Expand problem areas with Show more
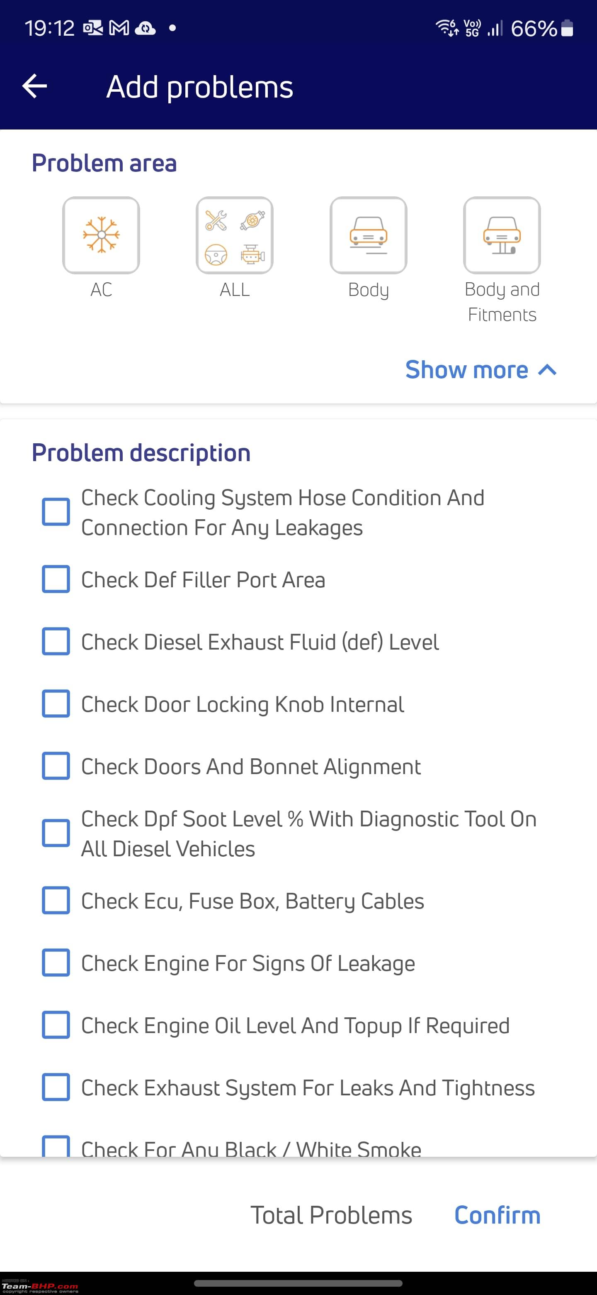597x1295 pixels. (466, 369)
